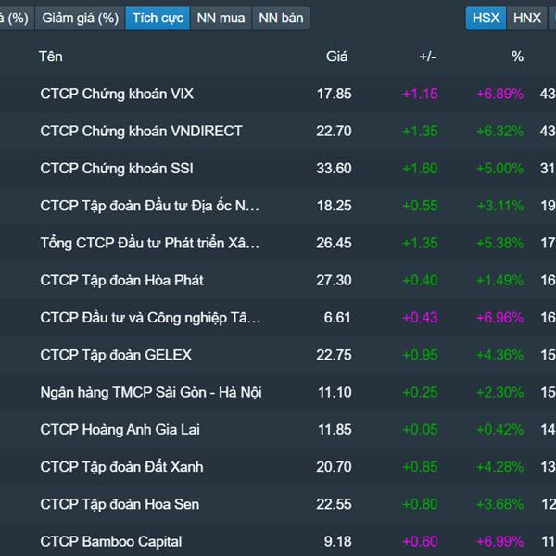Click the price 11.85 of Hoàng Anh Gia Lai
Screen dimensions: 556x556
pos(335,430)
